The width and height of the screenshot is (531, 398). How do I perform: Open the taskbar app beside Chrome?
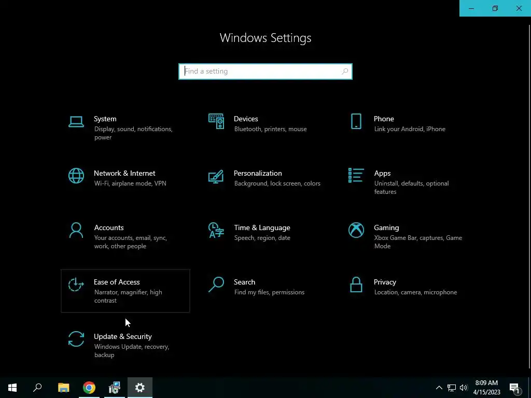coord(115,388)
